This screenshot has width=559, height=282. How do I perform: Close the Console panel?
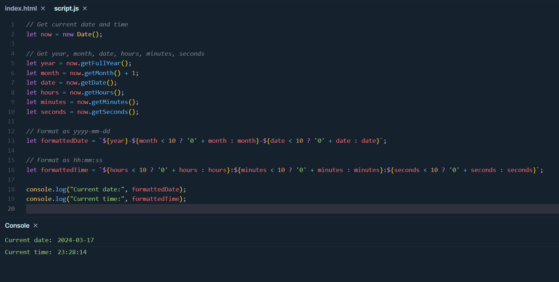click(36, 226)
